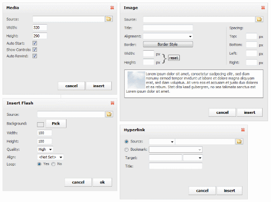Expand the Quality dropdown showing High
The image size is (271, 202).
point(45,149)
